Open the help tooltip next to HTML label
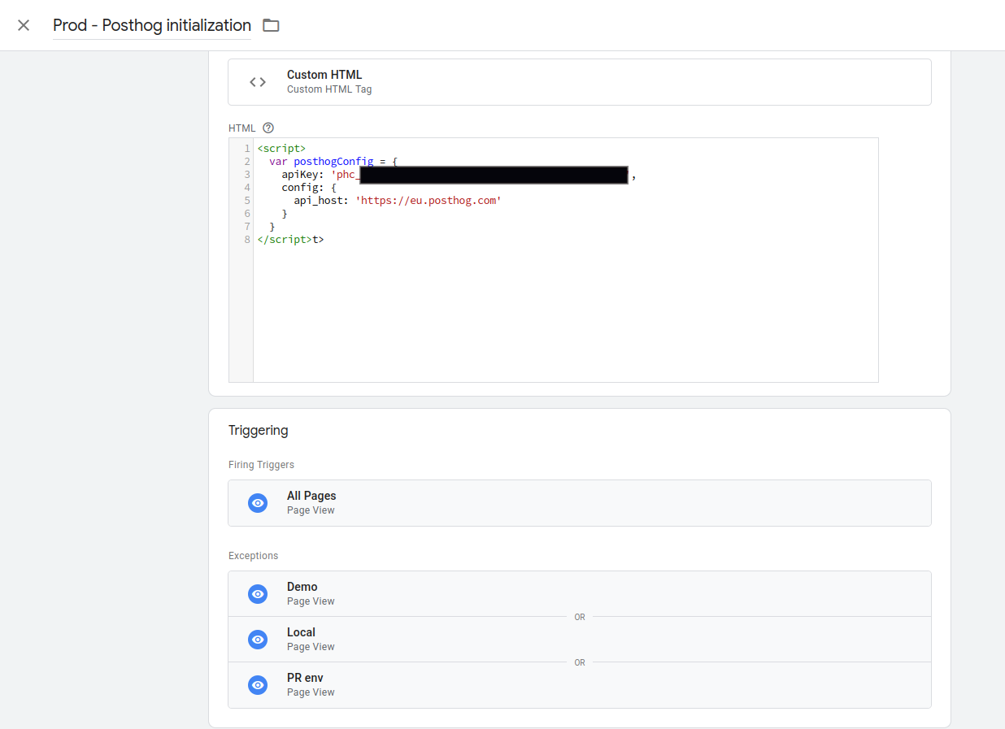The width and height of the screenshot is (1005, 729). click(x=268, y=128)
